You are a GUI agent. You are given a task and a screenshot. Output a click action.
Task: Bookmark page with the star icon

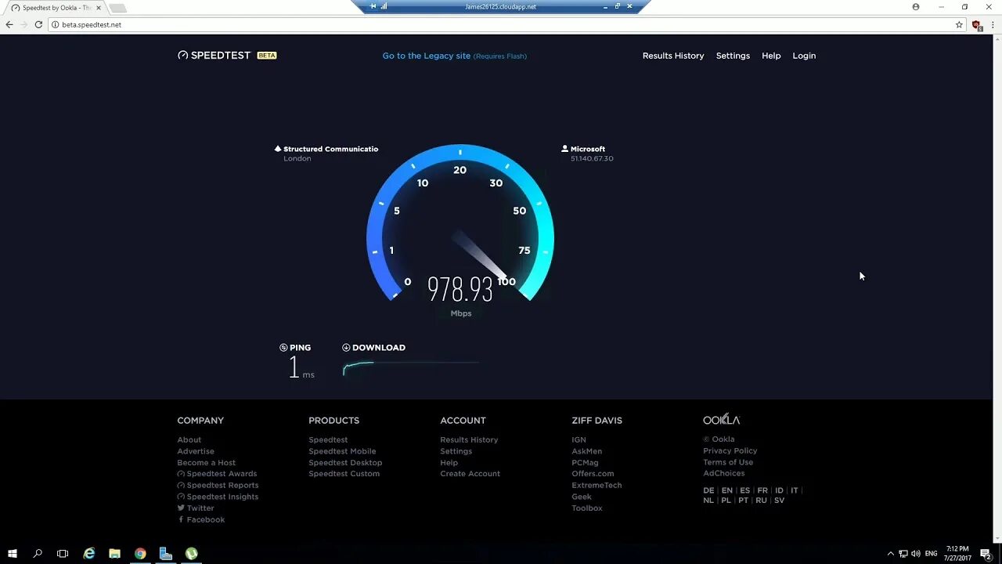click(959, 24)
